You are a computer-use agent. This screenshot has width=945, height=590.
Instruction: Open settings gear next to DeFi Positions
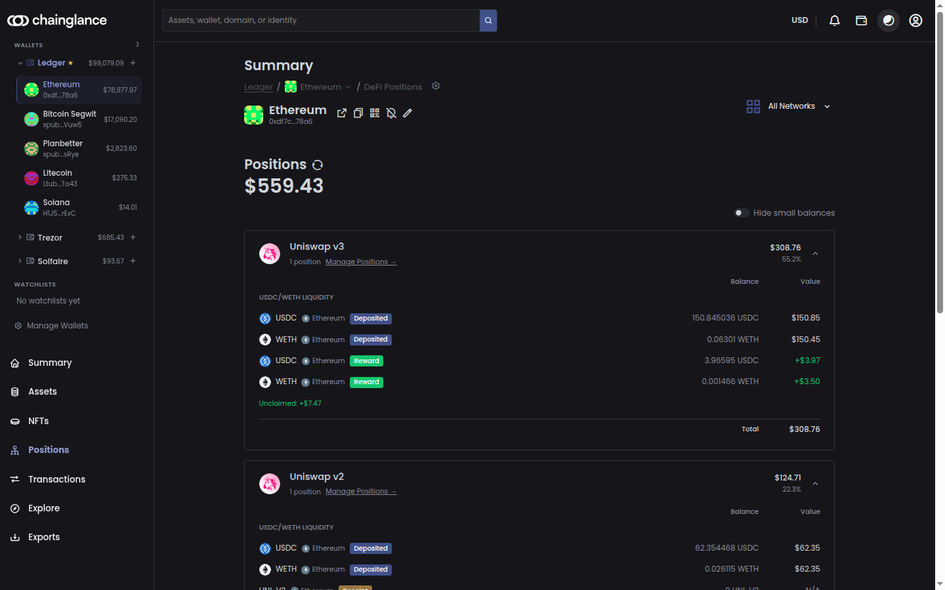(x=436, y=86)
